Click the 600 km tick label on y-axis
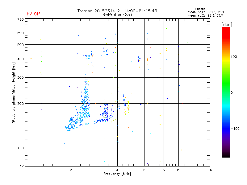This screenshot has height=185, width=247. (x=20, y=33)
